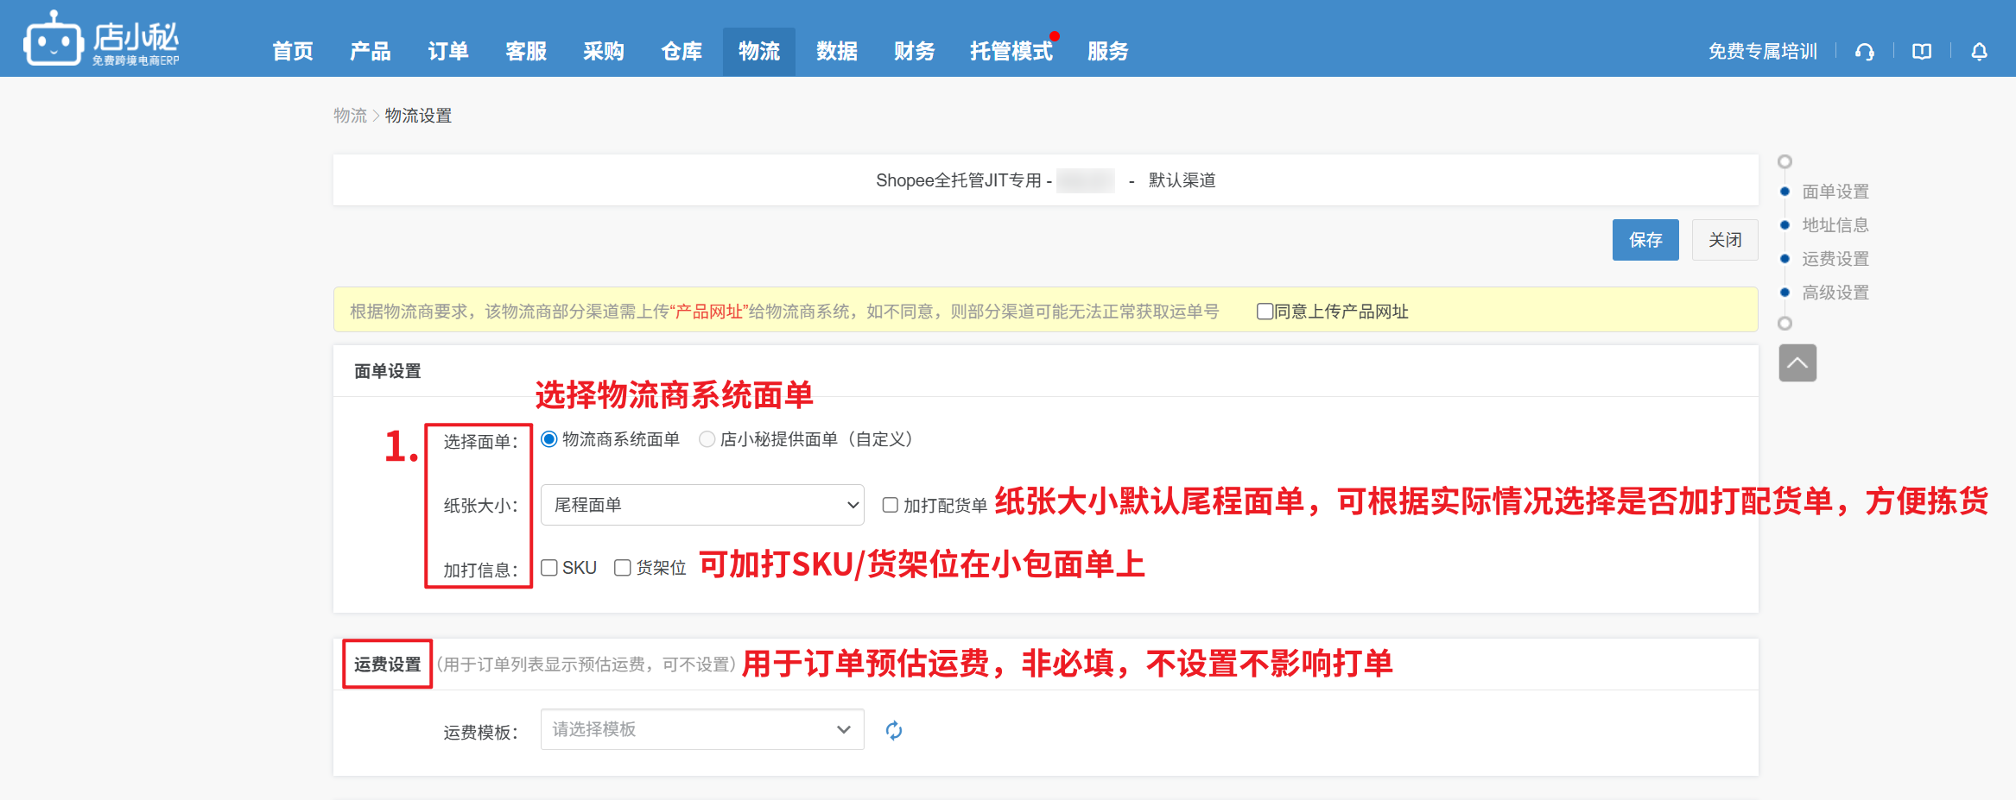Check 同意上传产品网址 checkbox
Image resolution: width=2016 pixels, height=800 pixels.
coord(1265,312)
